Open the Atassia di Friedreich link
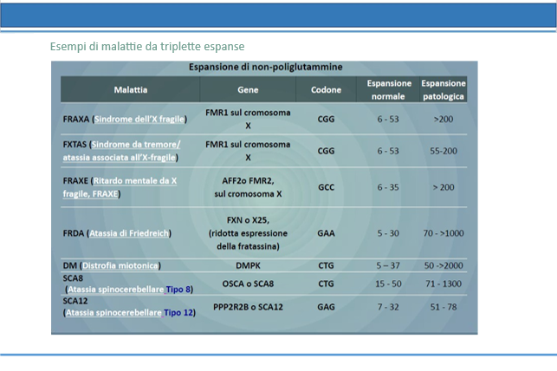The width and height of the screenshot is (557, 371). click(x=129, y=233)
